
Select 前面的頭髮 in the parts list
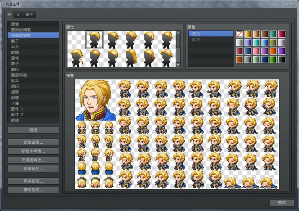point(33,30)
